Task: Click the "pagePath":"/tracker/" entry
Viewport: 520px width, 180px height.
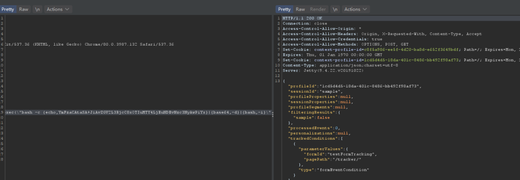Action: [333, 159]
